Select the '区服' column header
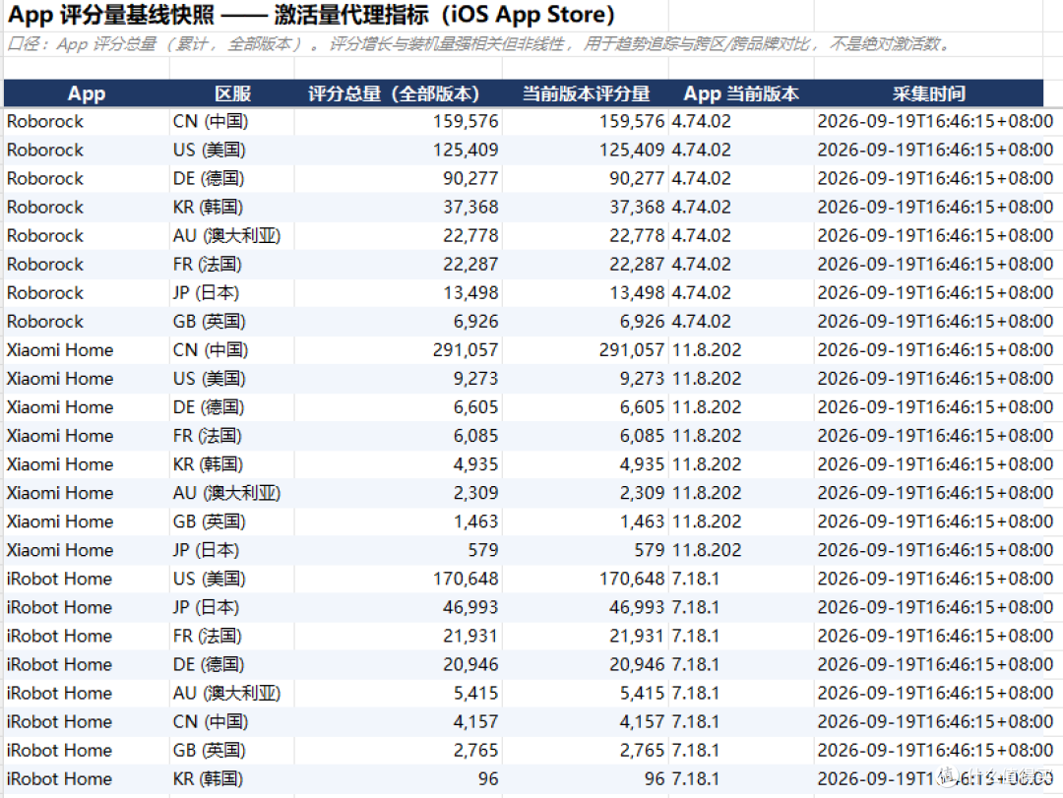This screenshot has height=798, width=1063. click(x=232, y=93)
